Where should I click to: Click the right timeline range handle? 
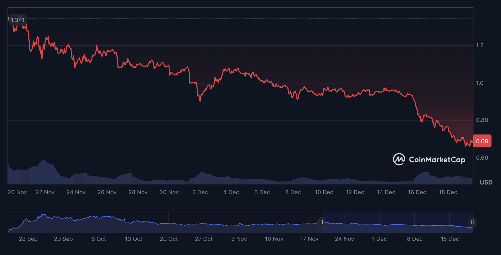472,222
